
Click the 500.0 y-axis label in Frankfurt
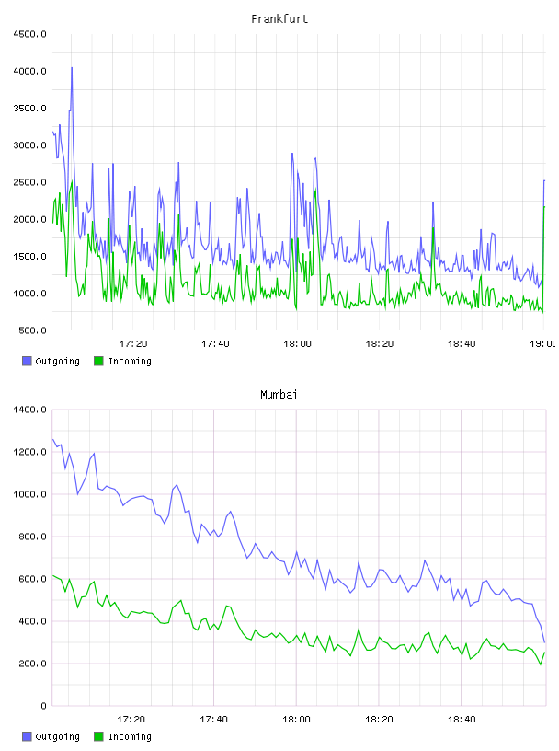(32, 330)
